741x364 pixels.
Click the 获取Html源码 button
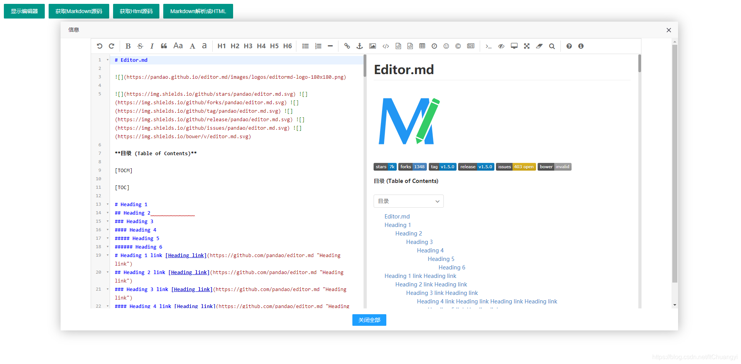[x=136, y=11]
